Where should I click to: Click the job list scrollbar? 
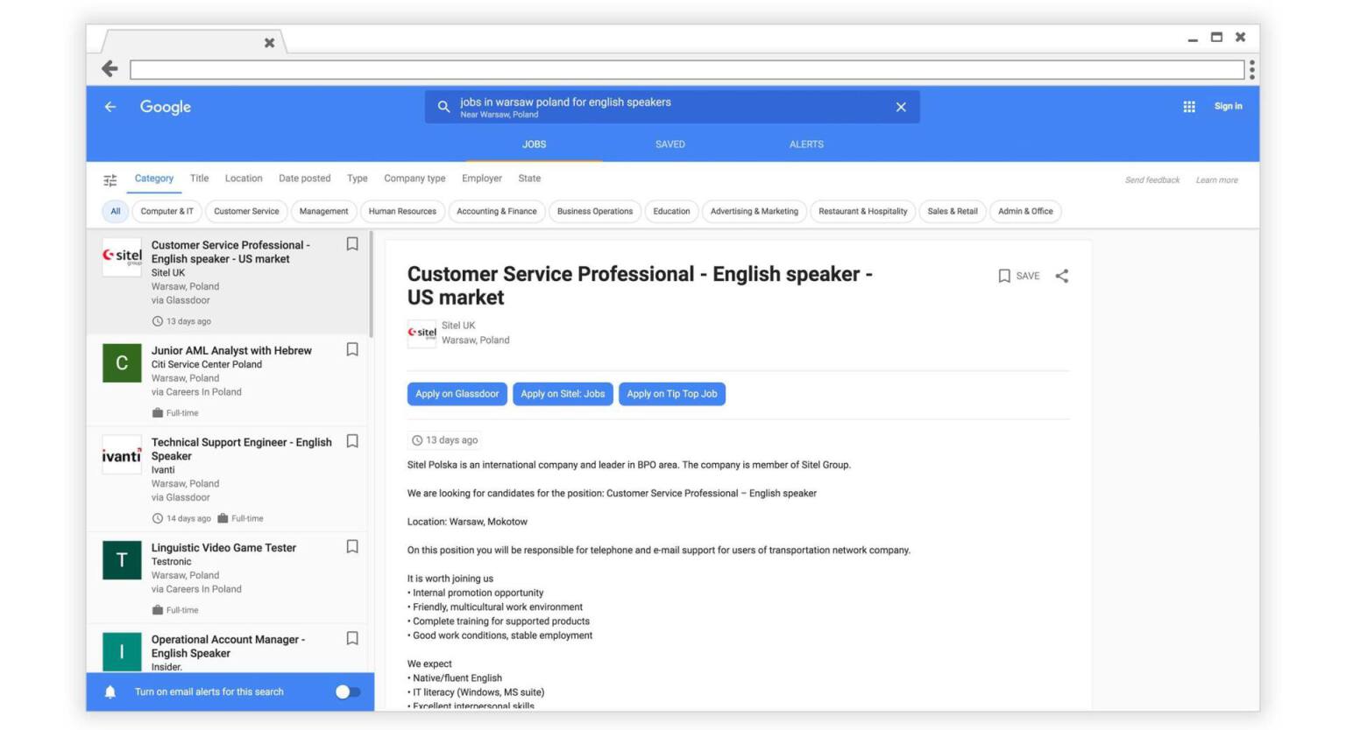coord(372,284)
